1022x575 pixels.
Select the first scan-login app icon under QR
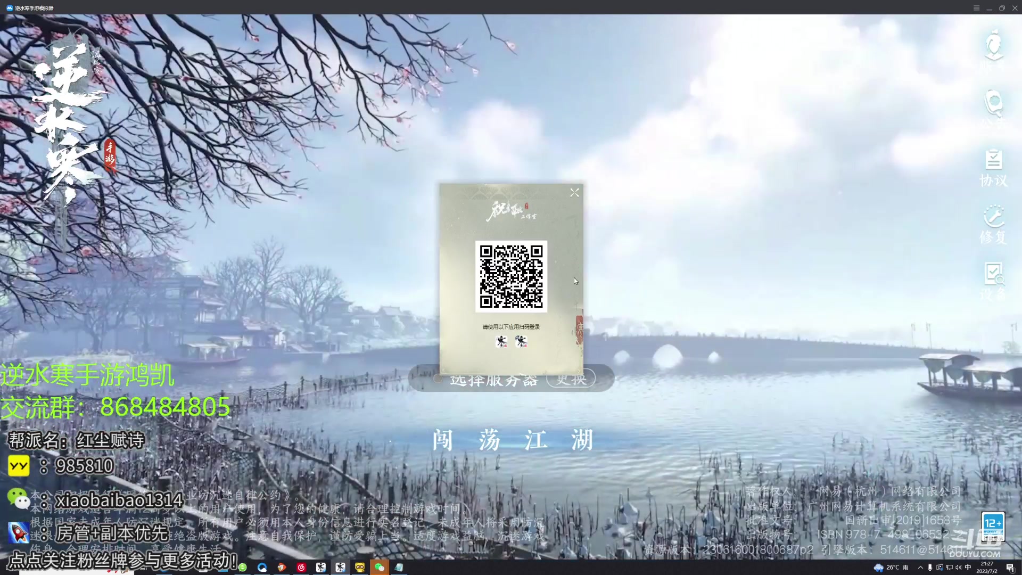pyautogui.click(x=501, y=341)
